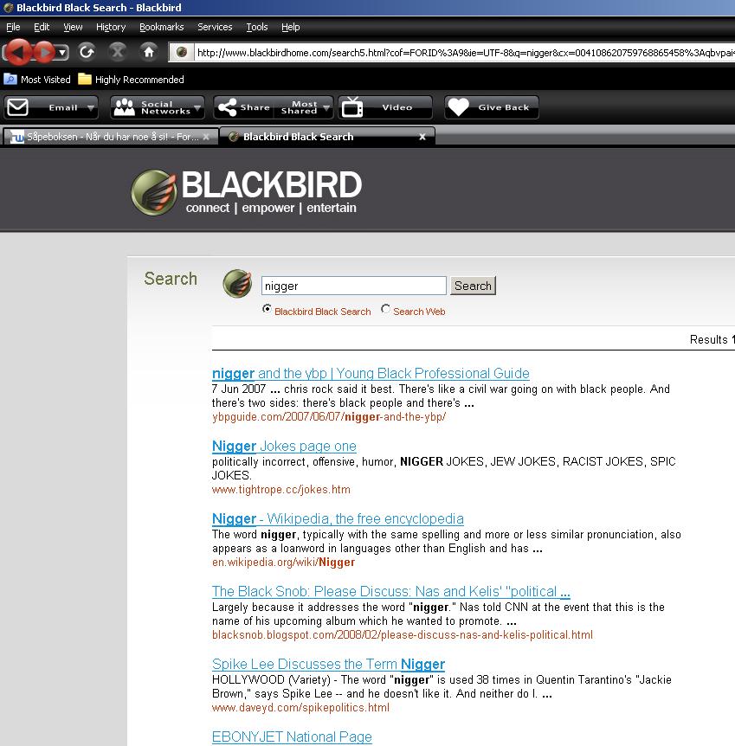735x746 pixels.
Task: Click the blacksnob.blogspot.com result URL text
Action: pyautogui.click(x=403, y=635)
